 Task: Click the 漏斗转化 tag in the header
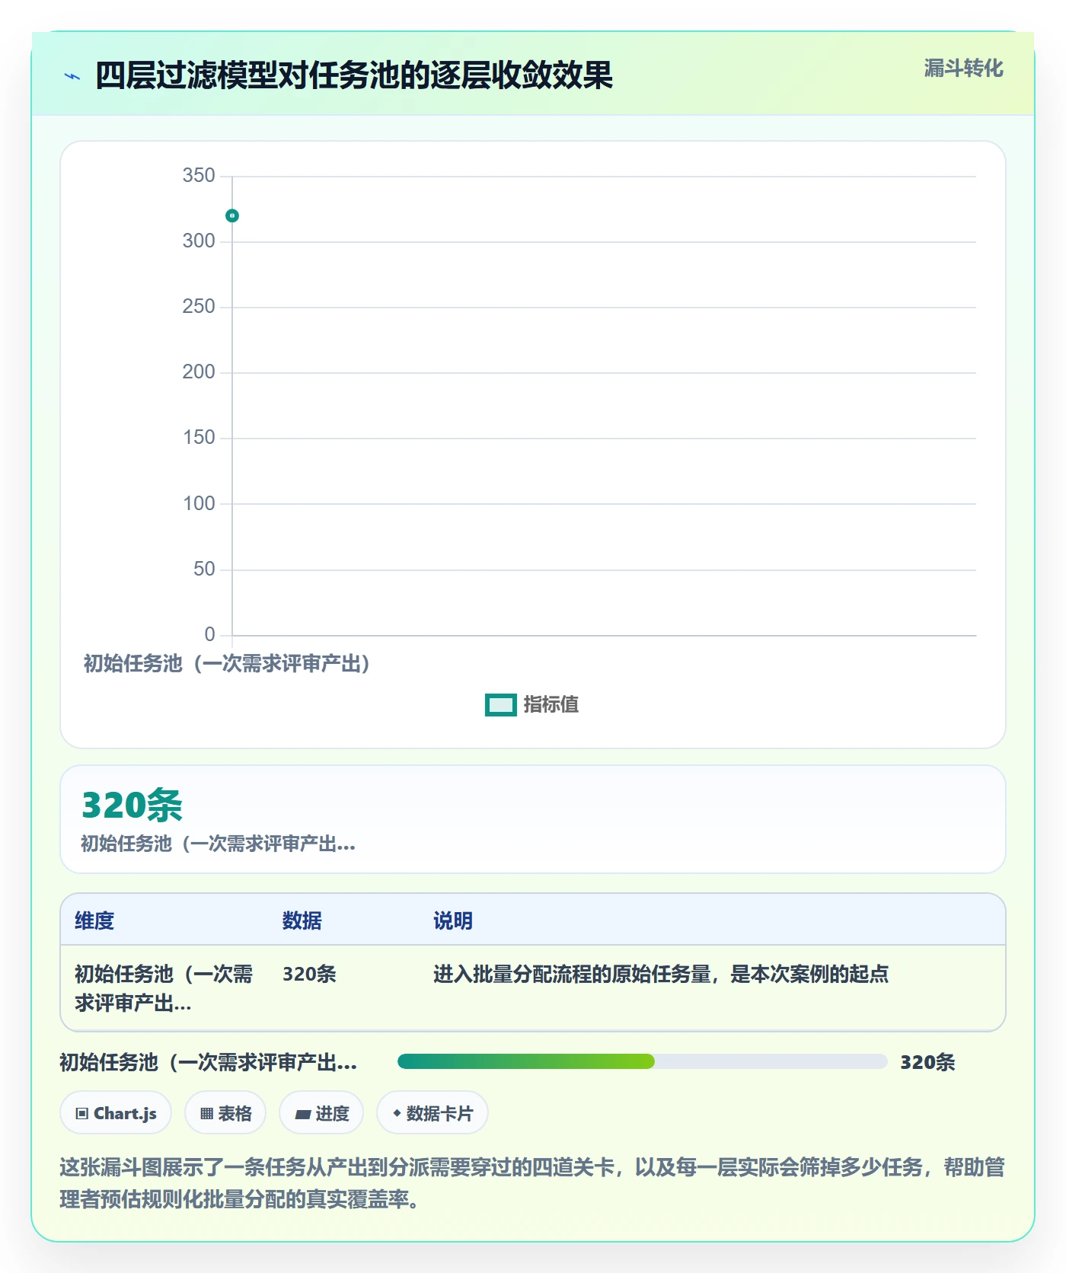click(x=963, y=69)
